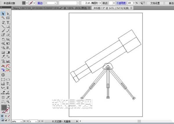Select the Eyedropper tool
The height and width of the screenshot is (124, 174).
pyautogui.click(x=3, y=56)
